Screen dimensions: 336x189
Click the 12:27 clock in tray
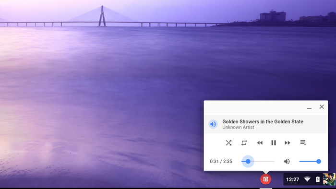pyautogui.click(x=292, y=179)
